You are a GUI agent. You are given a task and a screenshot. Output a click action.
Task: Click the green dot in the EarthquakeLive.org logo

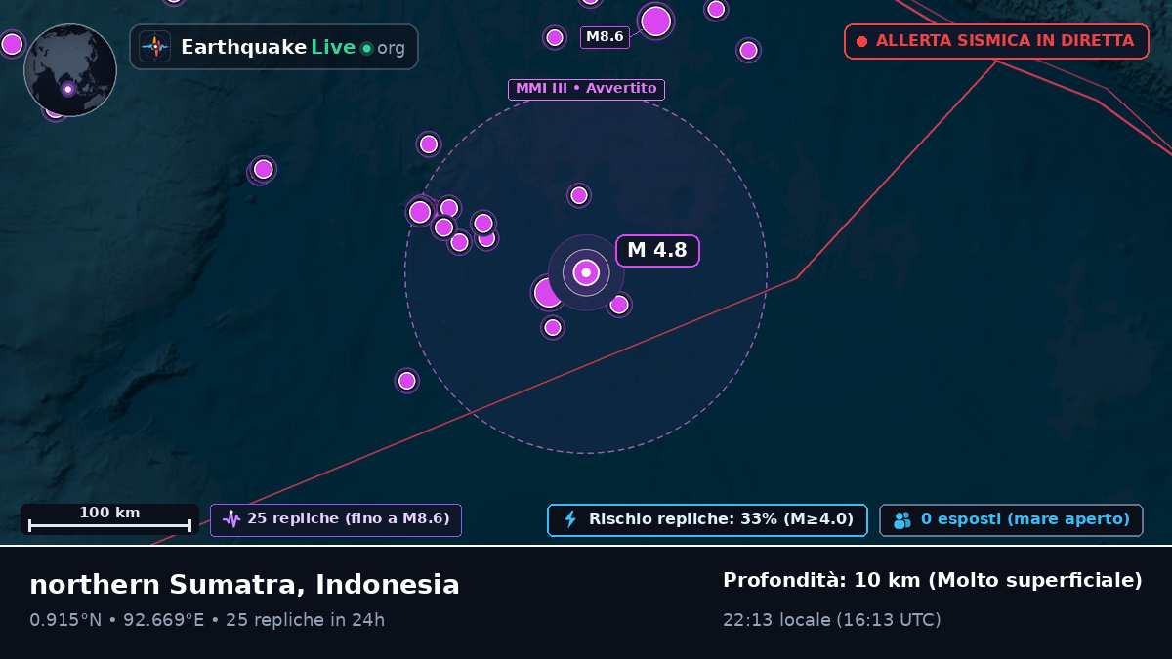366,48
